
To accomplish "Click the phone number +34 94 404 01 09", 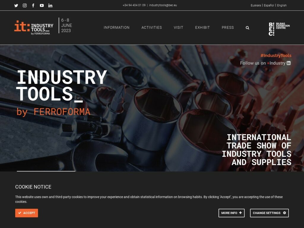I will coord(134,5).
